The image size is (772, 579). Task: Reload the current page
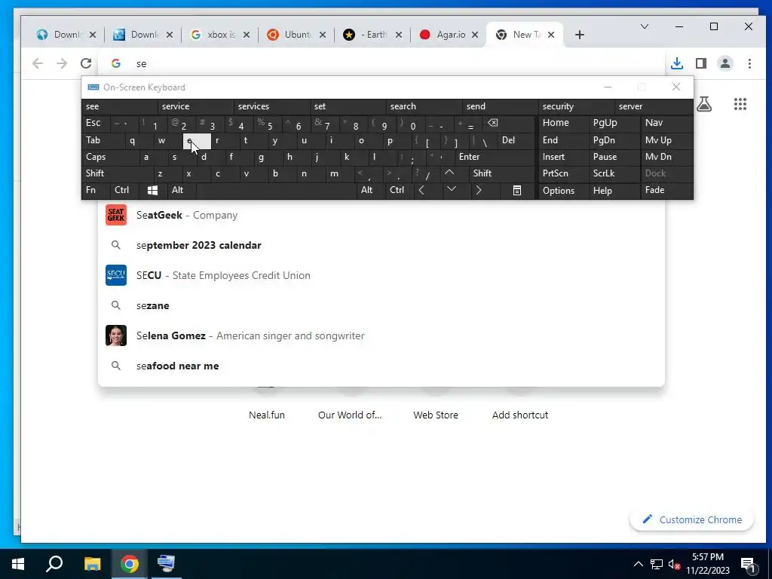(86, 63)
